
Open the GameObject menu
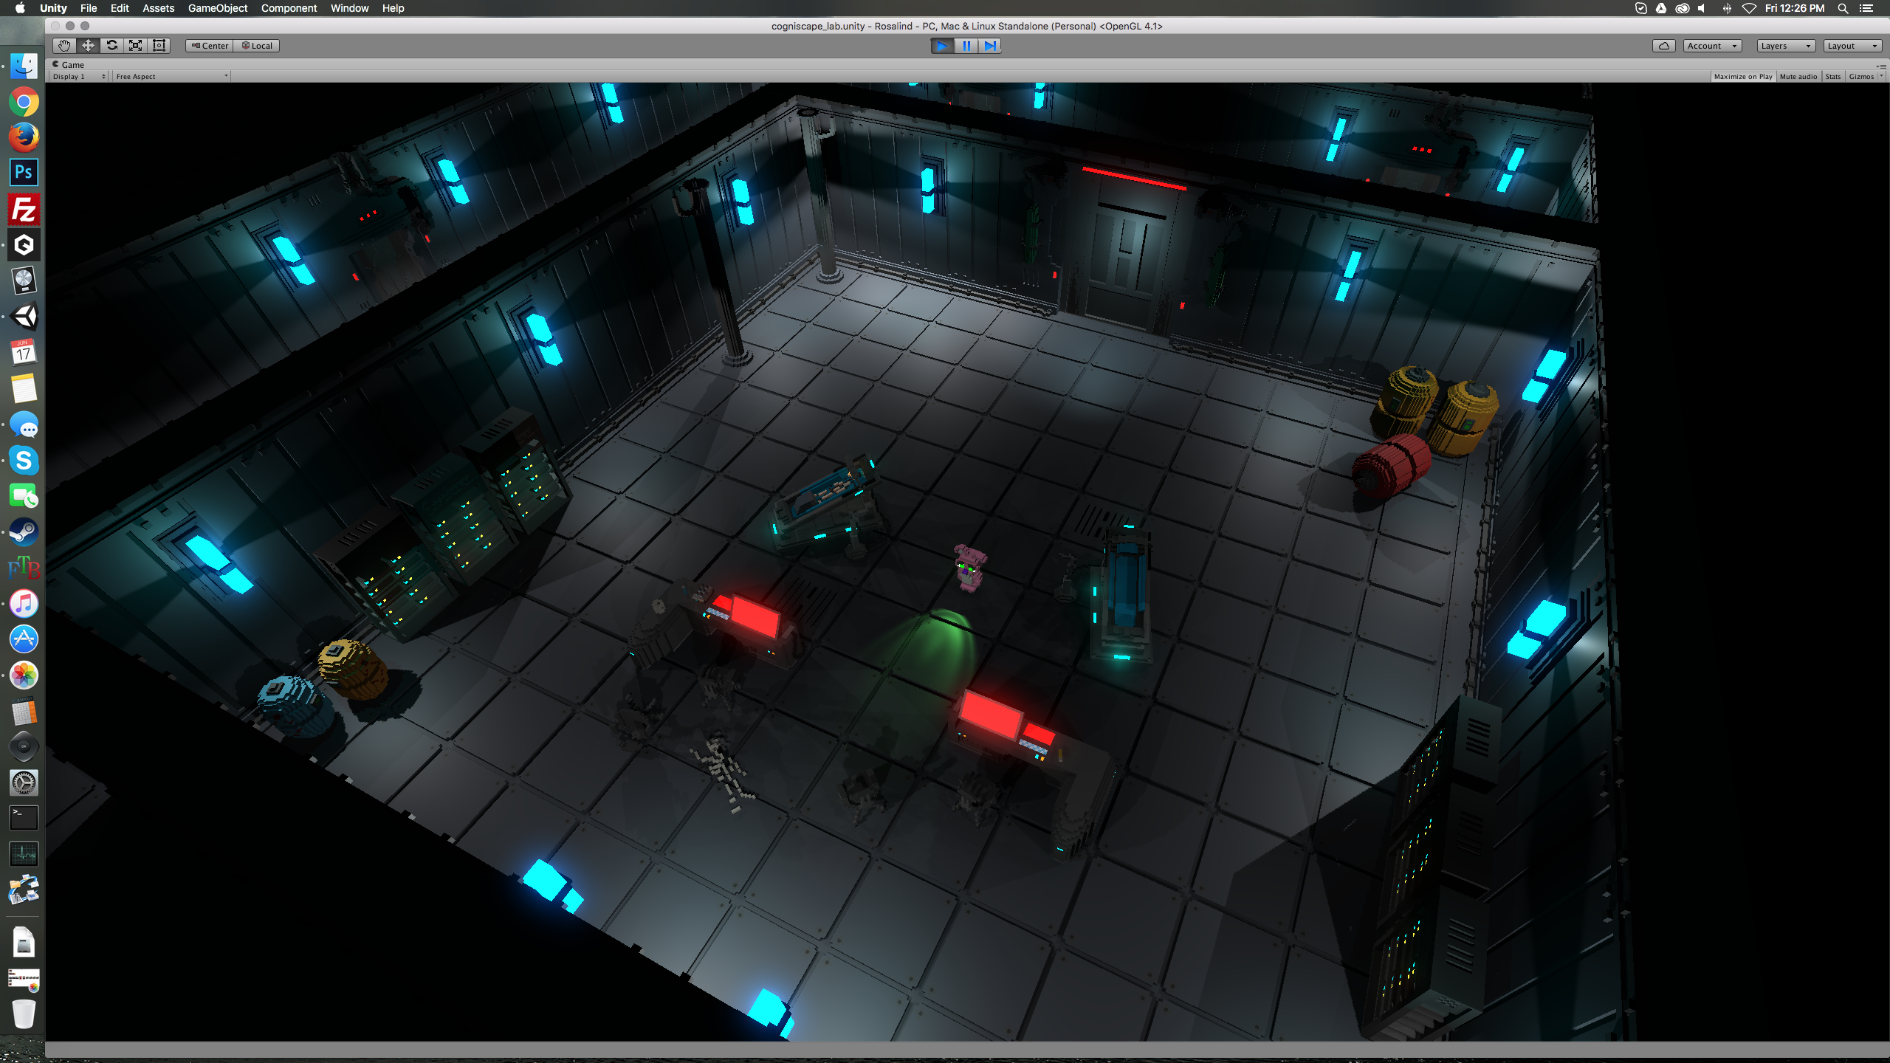coord(217,8)
